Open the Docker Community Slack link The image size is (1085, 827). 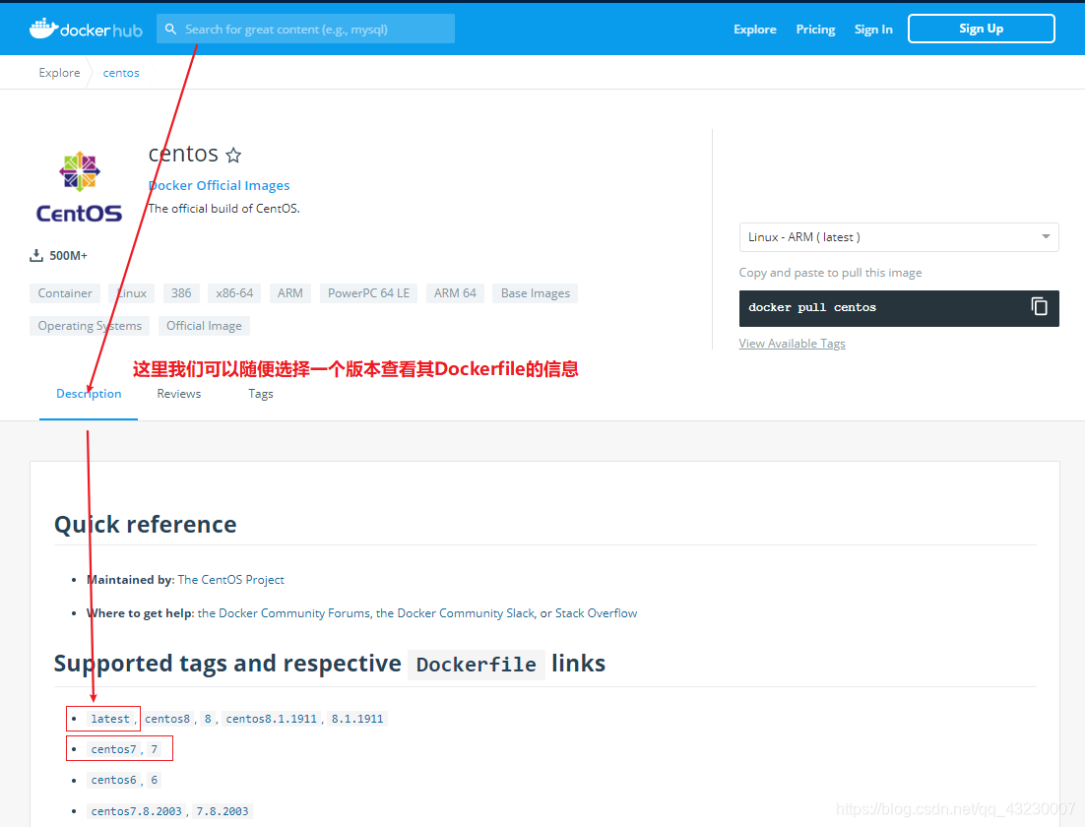pos(455,613)
